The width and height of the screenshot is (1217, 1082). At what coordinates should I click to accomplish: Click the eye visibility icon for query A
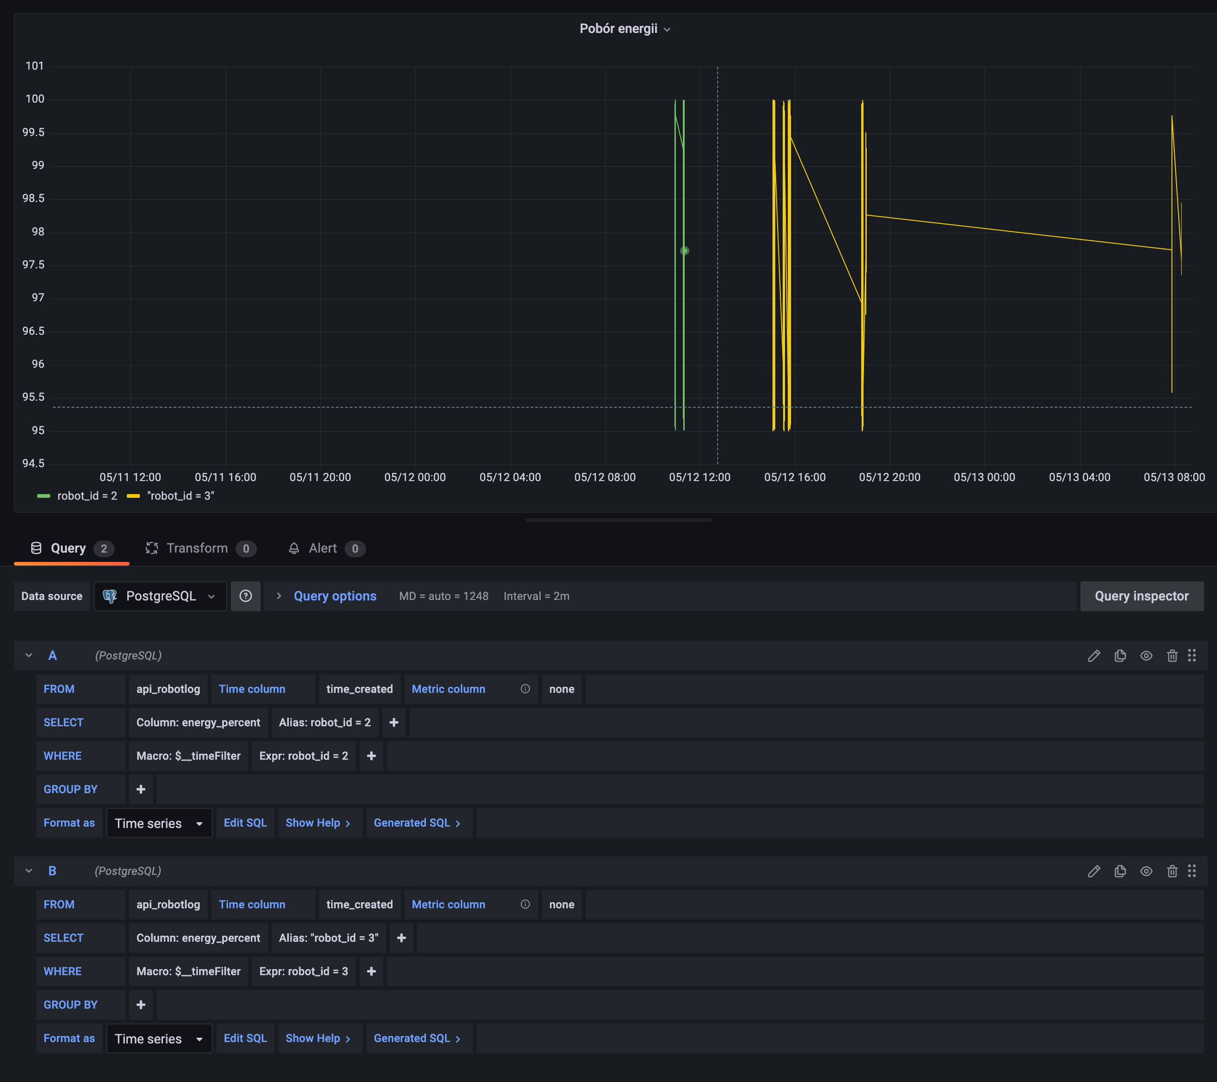[x=1146, y=655]
